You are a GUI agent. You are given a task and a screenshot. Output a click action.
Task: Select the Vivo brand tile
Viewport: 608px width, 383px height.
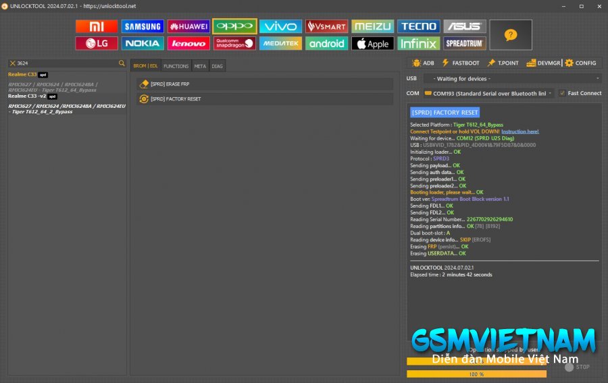[280, 26]
